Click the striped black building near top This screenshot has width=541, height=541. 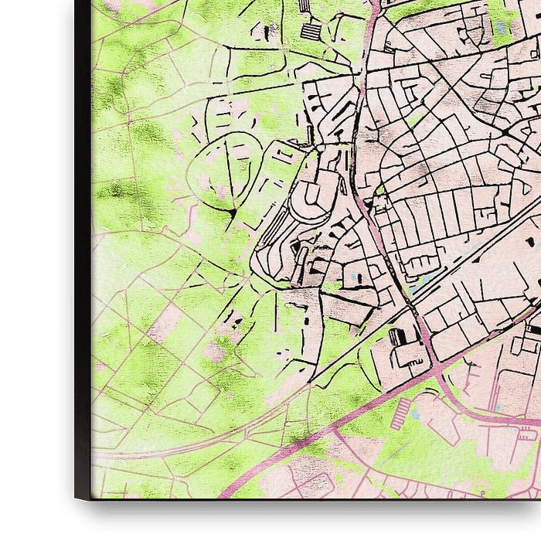click(x=309, y=32)
